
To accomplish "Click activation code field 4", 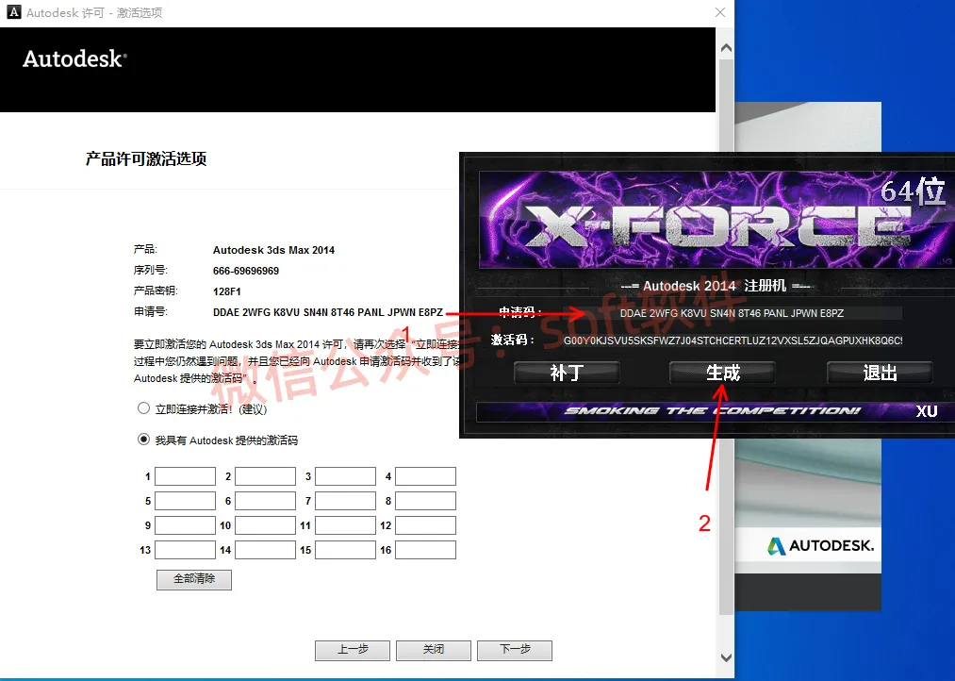I will click(x=426, y=476).
